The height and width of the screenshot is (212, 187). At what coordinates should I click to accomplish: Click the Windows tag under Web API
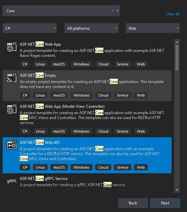click(81, 167)
